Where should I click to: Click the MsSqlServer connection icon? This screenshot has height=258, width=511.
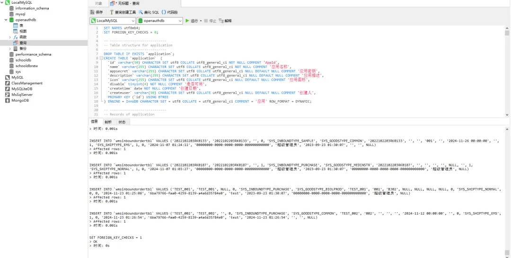(x=8, y=95)
